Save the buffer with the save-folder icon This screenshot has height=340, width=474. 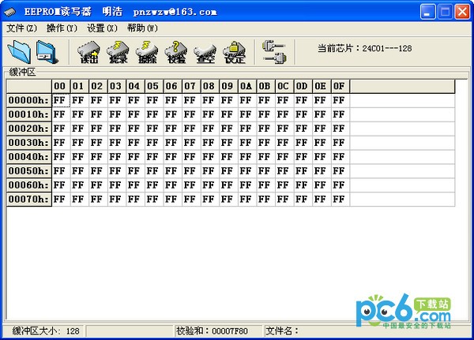coord(47,52)
